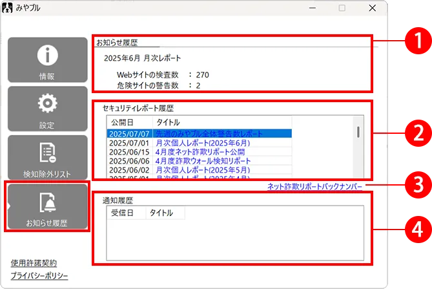Open the 検知除外リスト document icon
The width and height of the screenshot is (432, 289).
coord(47,158)
